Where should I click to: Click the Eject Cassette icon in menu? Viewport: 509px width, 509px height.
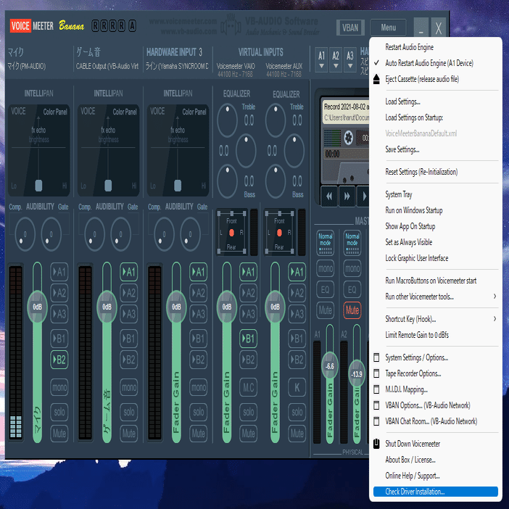point(376,79)
